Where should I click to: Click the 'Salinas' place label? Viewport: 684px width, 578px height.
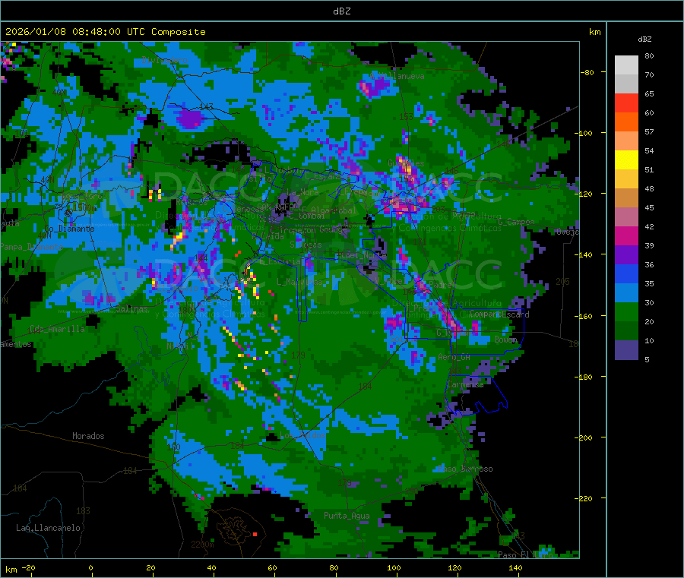pyautogui.click(x=131, y=308)
